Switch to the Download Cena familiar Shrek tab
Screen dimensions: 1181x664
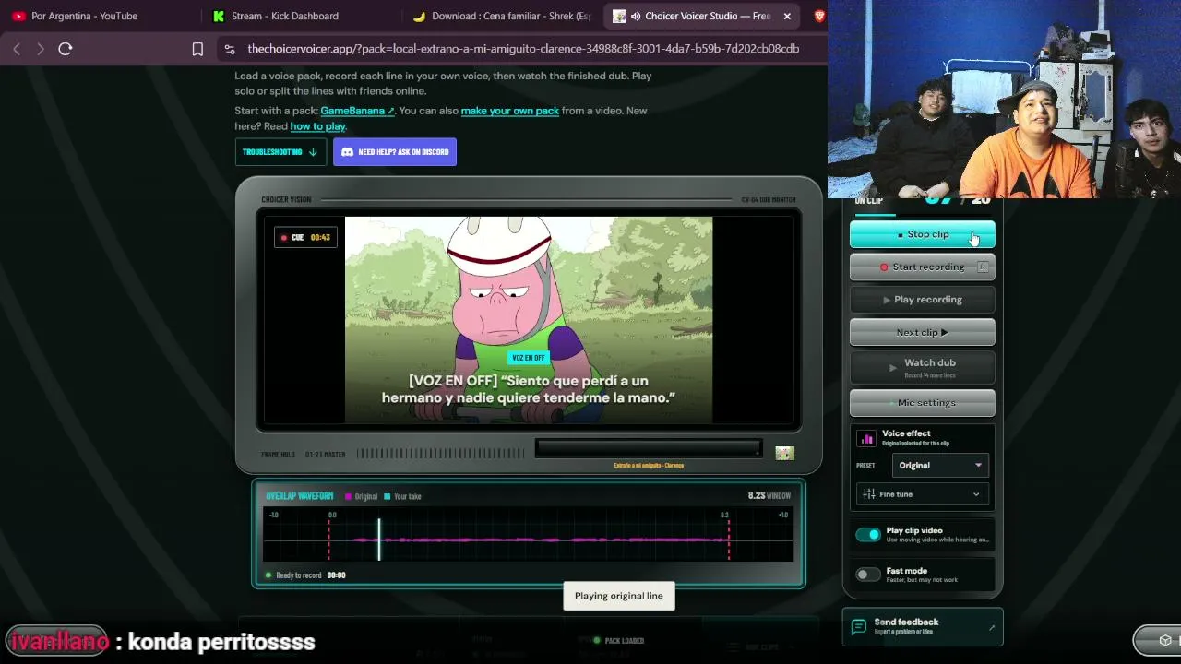coord(501,16)
